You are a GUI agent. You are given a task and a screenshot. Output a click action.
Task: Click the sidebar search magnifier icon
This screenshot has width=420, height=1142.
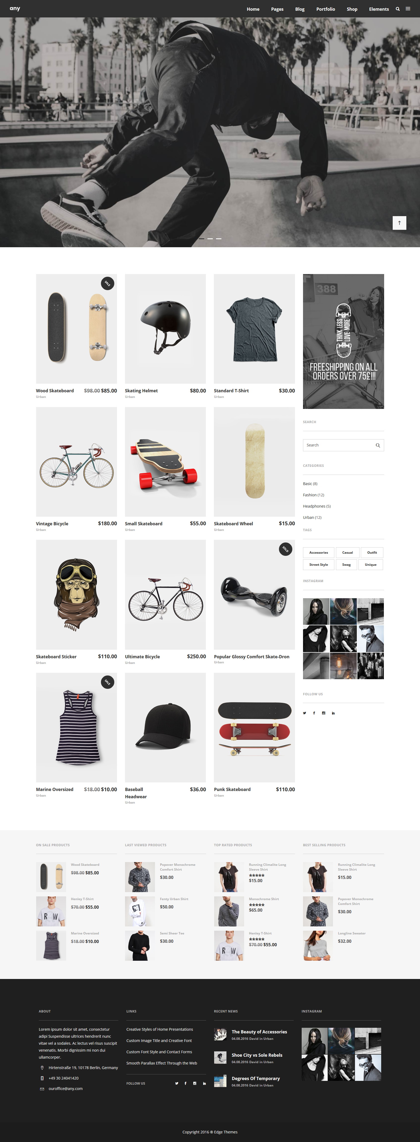(x=377, y=445)
